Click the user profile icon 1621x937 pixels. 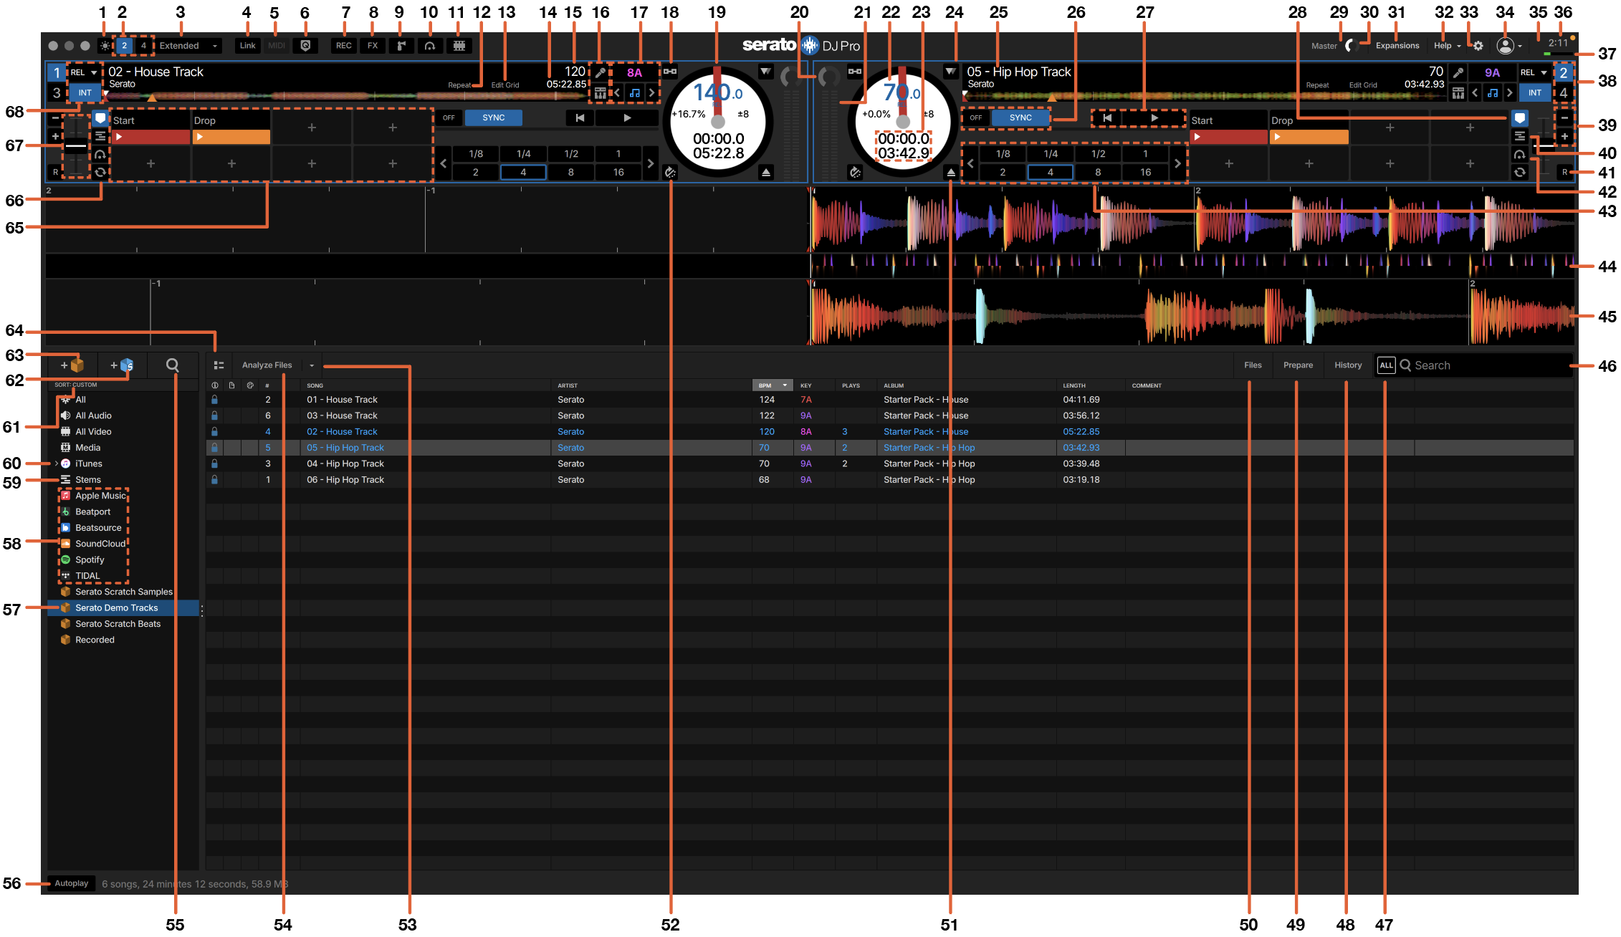[1506, 46]
